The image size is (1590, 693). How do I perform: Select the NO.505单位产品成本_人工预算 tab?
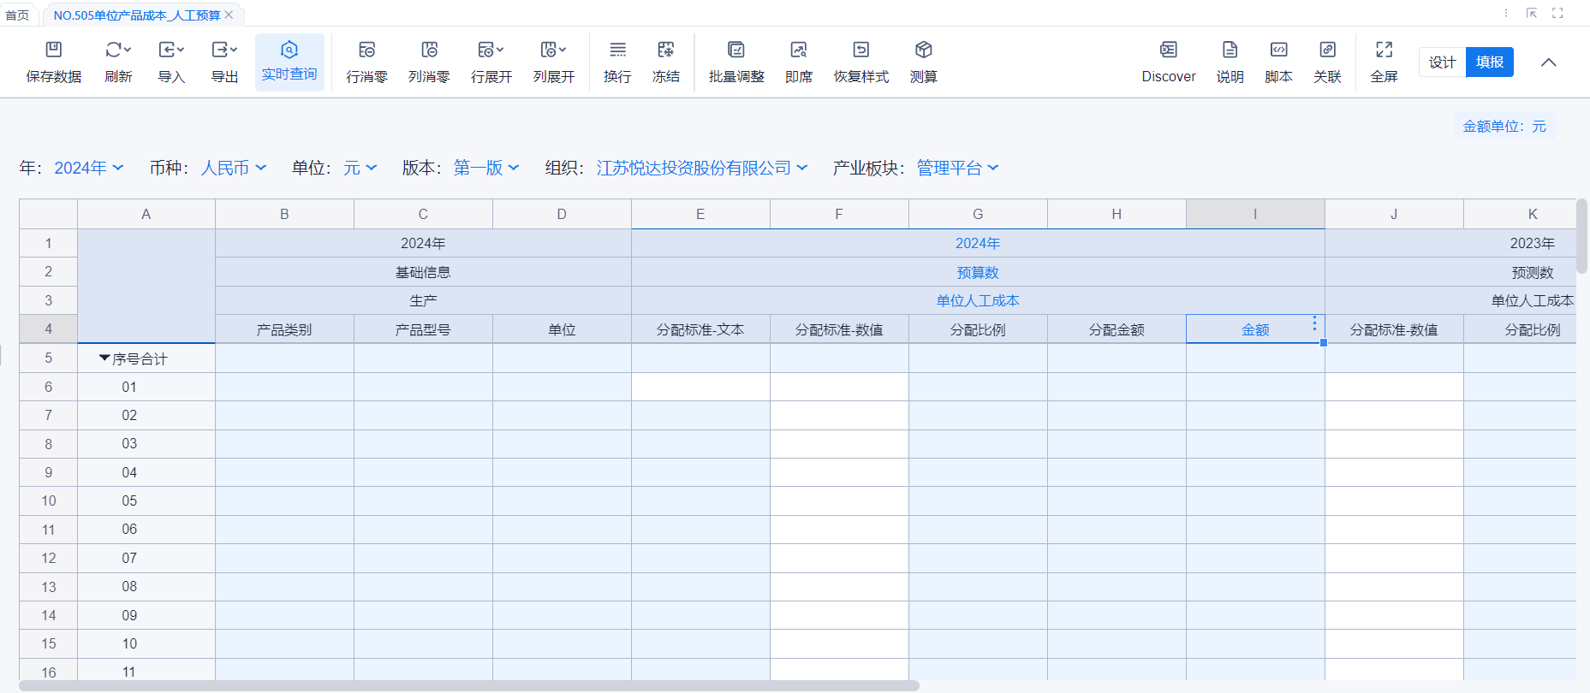136,15
